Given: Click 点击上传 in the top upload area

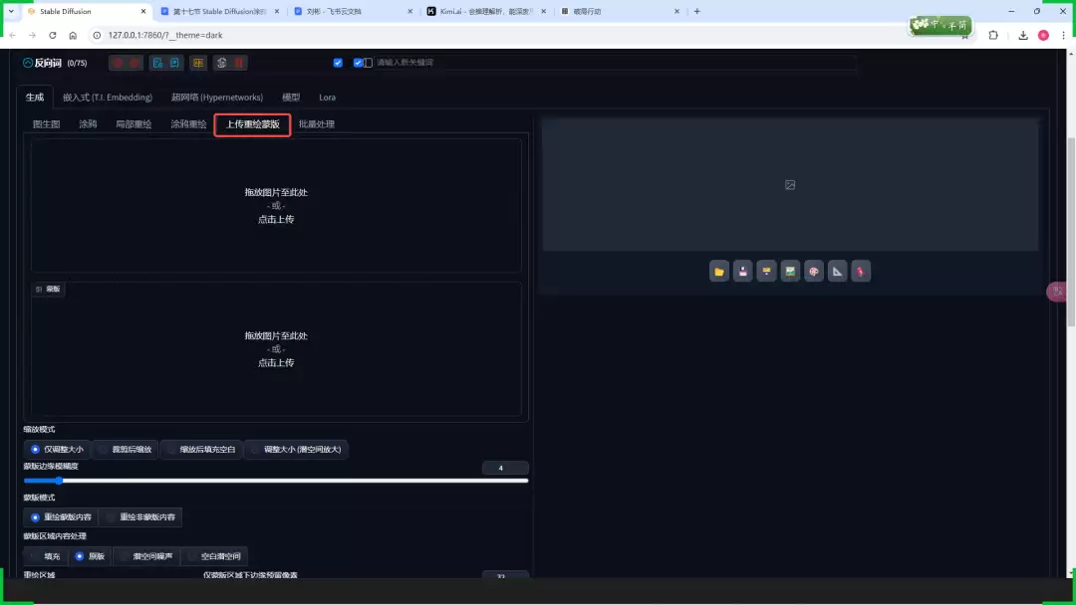Looking at the screenshot, I should coord(275,219).
